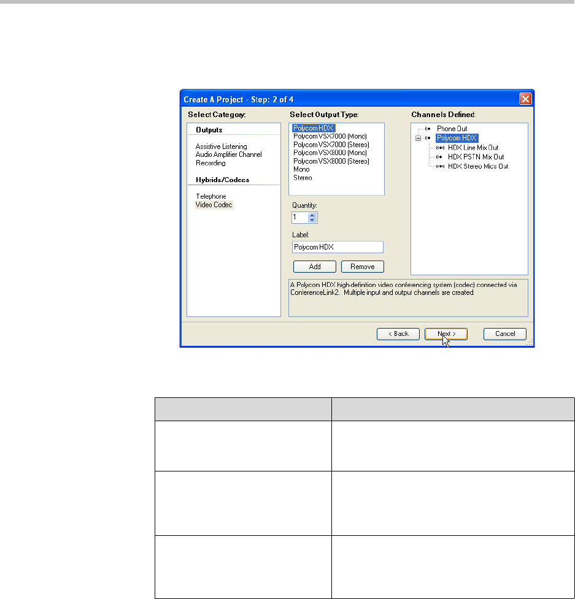Click the HDX Line Mix Out icon

click(439, 148)
